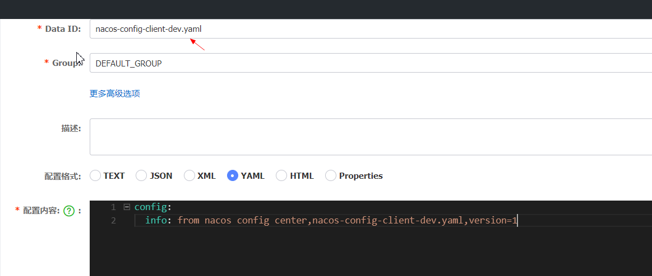This screenshot has width=652, height=276.
Task: Click the 'info' key on line 2
Action: click(155, 221)
